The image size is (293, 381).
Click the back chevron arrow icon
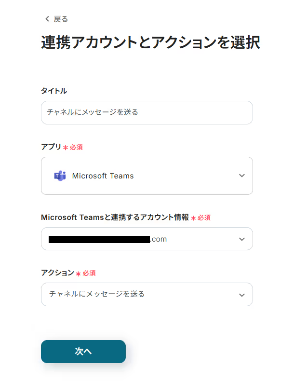tap(47, 19)
